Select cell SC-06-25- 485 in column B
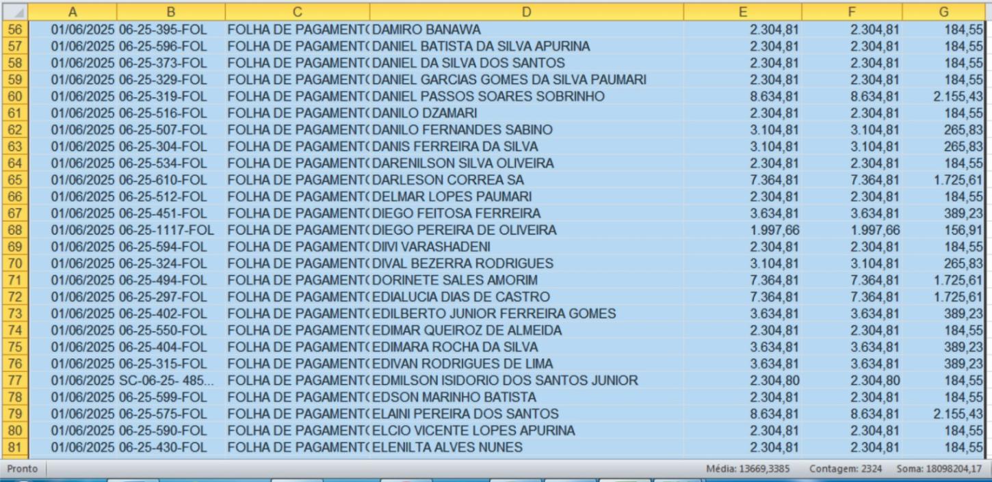Image resolution: width=992 pixels, height=482 pixels. [166, 381]
